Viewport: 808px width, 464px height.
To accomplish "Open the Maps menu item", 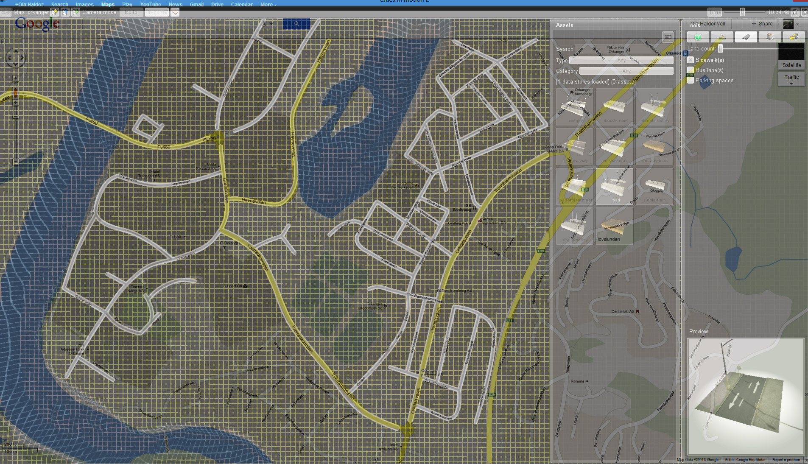I will click(x=107, y=4).
